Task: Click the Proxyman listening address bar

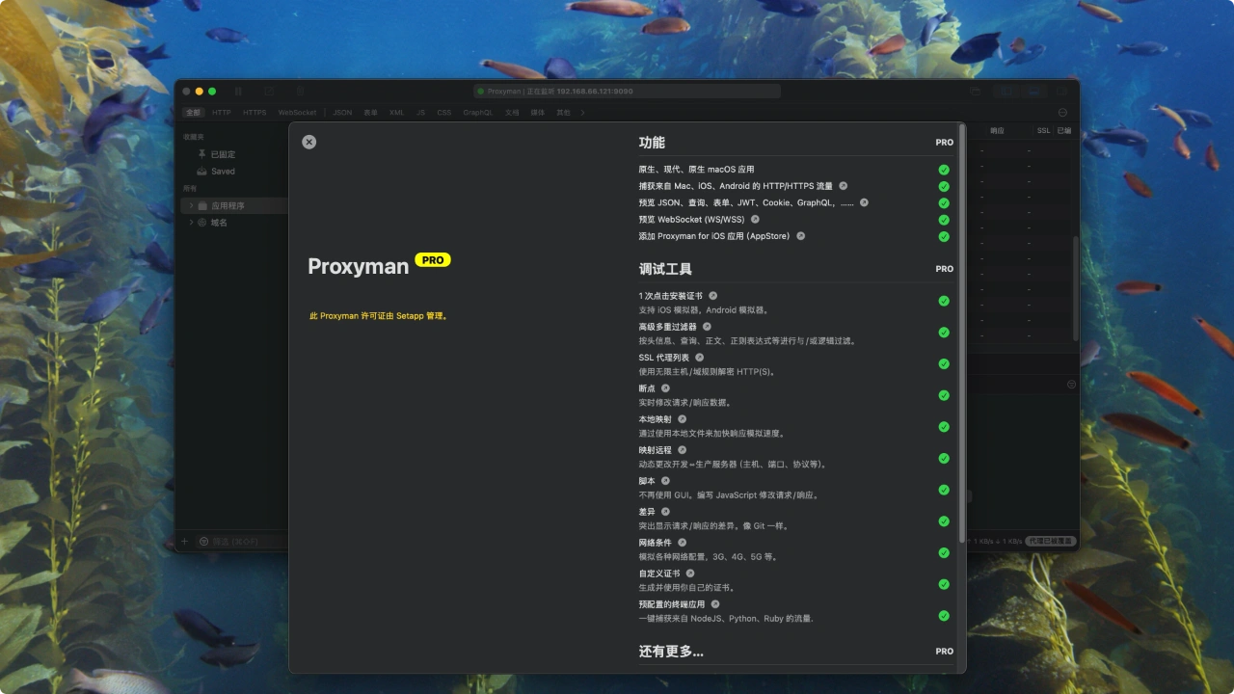Action: [627, 92]
